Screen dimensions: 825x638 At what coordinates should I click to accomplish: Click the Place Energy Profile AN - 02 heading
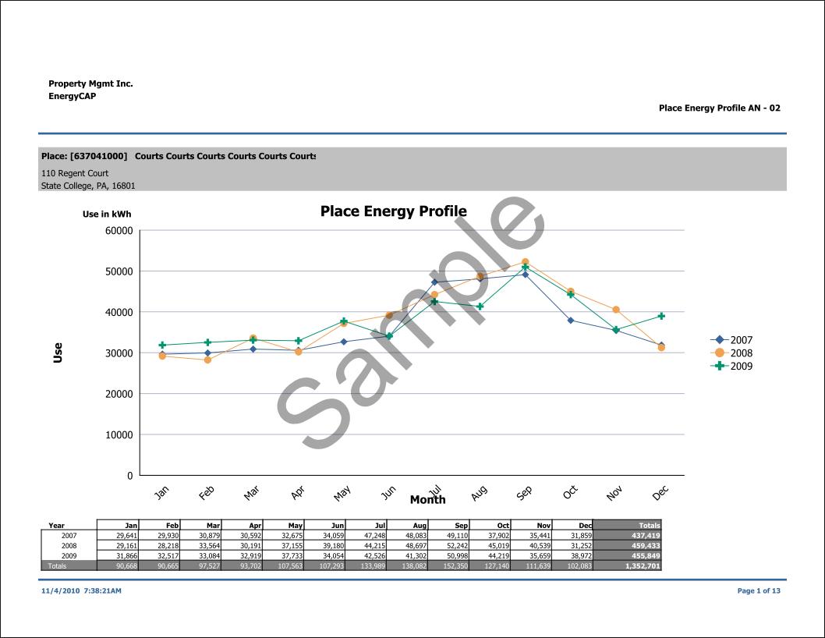click(719, 108)
